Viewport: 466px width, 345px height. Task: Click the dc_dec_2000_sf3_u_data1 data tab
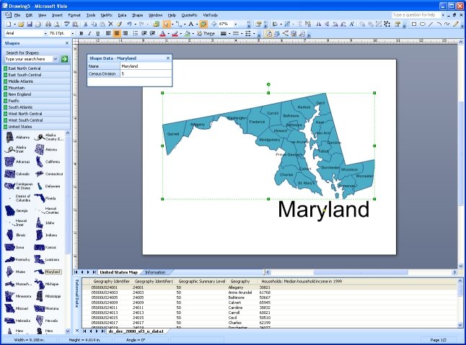point(136,331)
